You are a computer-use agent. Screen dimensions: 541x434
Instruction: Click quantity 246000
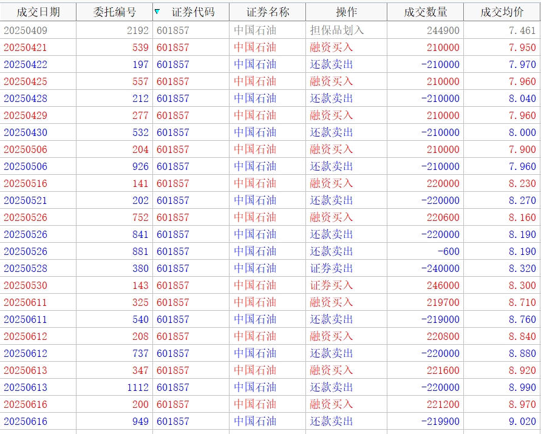[443, 285]
